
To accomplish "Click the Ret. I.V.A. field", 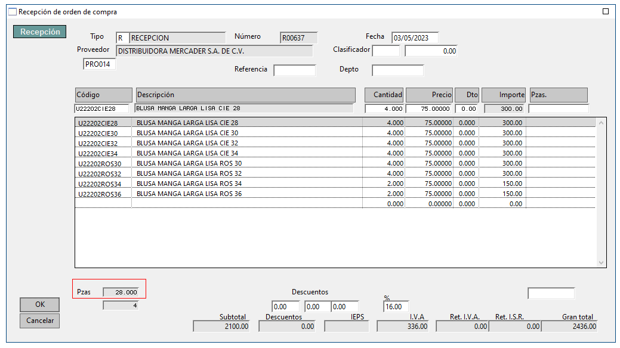I will pos(462,327).
